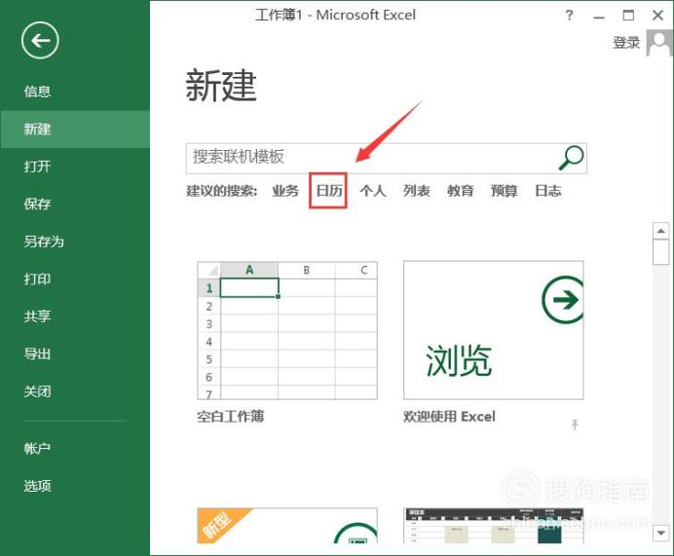Open the 欢迎使用 Excel tour template
674x556 pixels.
click(x=494, y=330)
